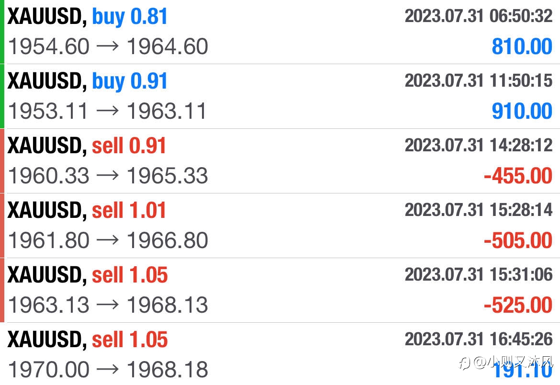Tap price range 1954.60 → 1964.60

pyautogui.click(x=108, y=46)
